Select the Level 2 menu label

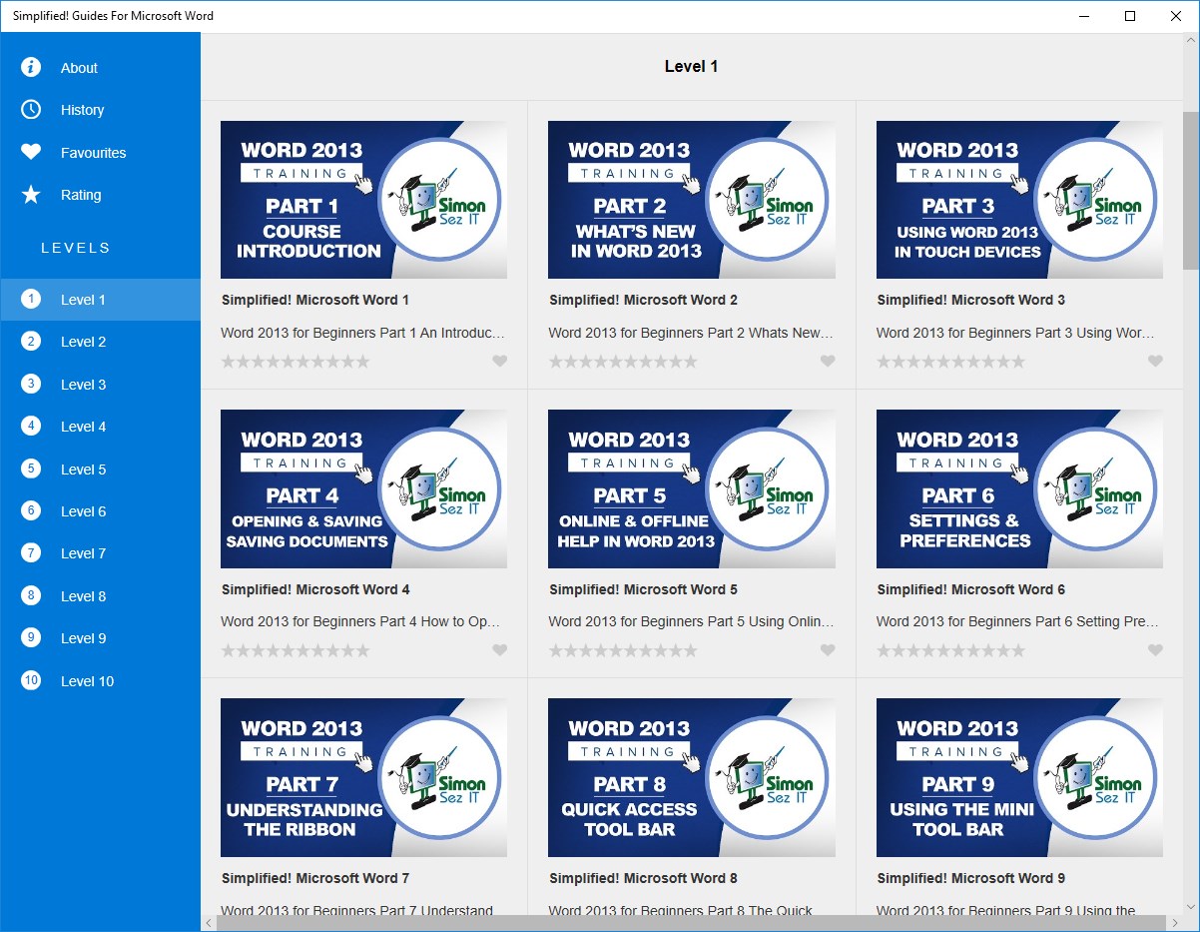pos(83,342)
